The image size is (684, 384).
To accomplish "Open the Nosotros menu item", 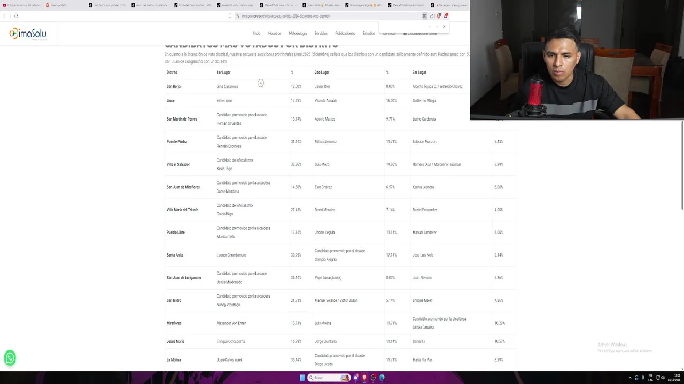I will (275, 33).
